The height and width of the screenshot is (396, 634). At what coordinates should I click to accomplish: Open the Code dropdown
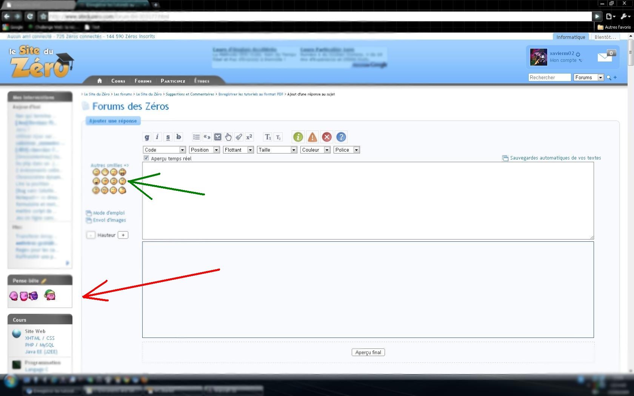pos(164,150)
